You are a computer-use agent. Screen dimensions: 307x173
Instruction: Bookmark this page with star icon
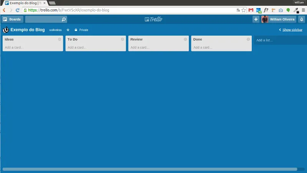coord(244,10)
